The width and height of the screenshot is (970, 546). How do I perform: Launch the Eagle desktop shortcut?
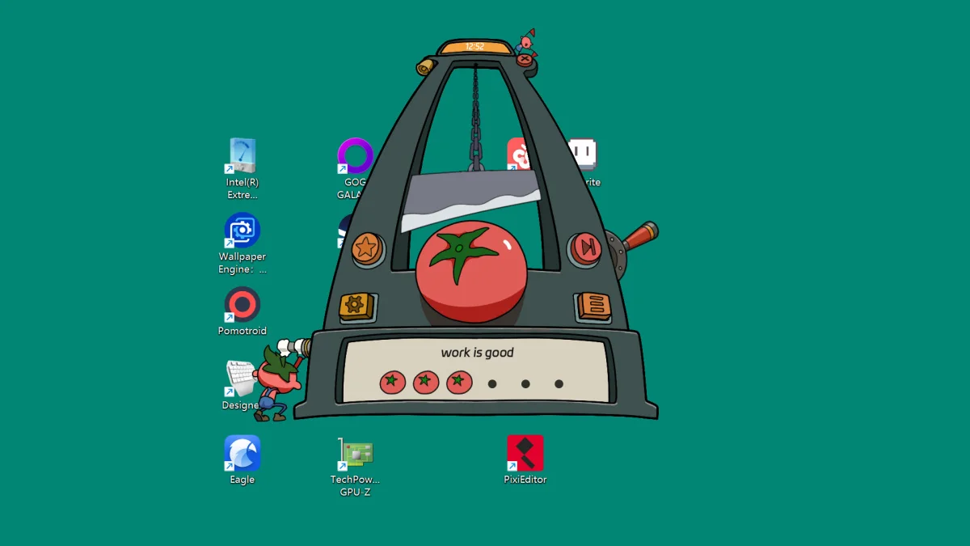tap(242, 454)
